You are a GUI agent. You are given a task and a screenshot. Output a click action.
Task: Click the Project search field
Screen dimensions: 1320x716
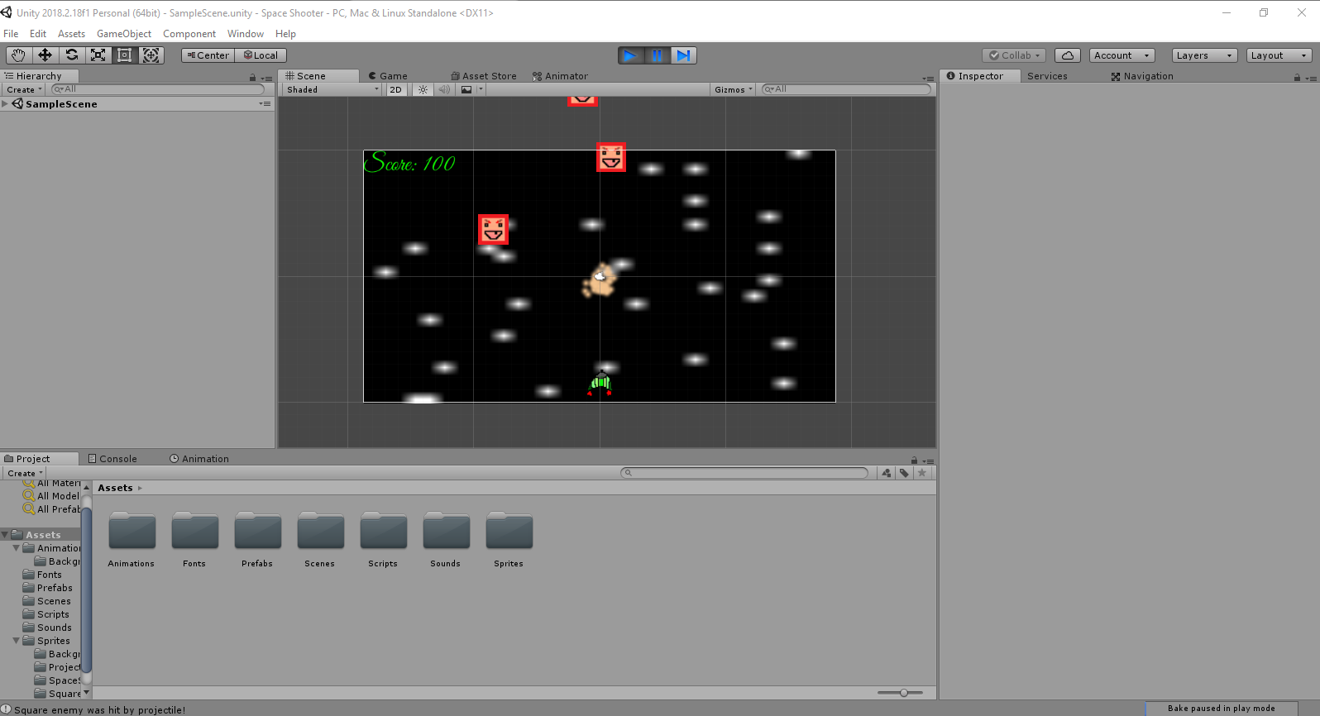(x=744, y=473)
